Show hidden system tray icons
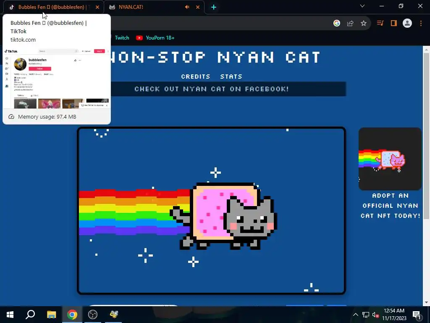This screenshot has width=430, height=323. click(355, 315)
